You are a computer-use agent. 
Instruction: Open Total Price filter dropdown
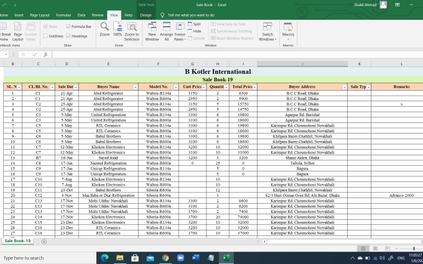254,87
